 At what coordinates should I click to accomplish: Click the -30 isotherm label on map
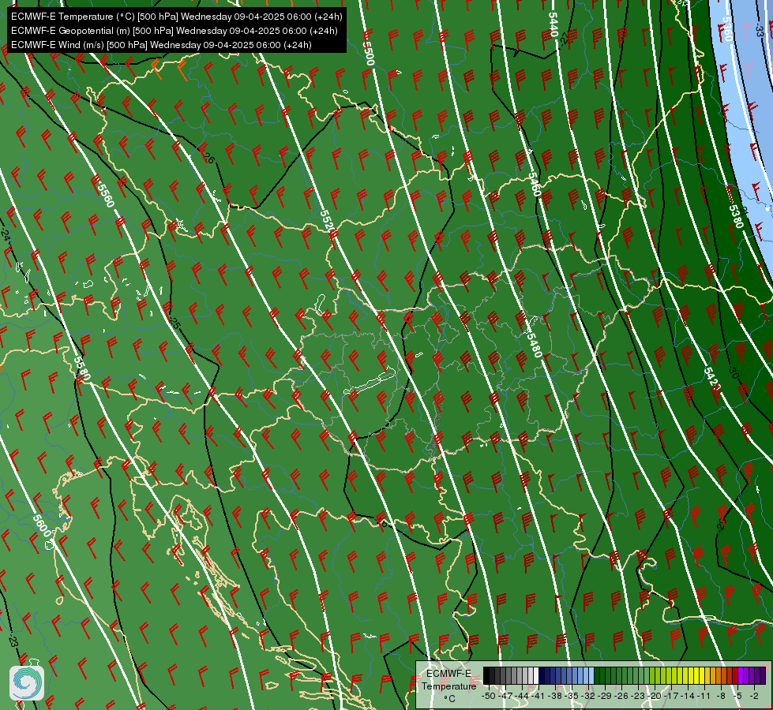pyautogui.click(x=733, y=373)
